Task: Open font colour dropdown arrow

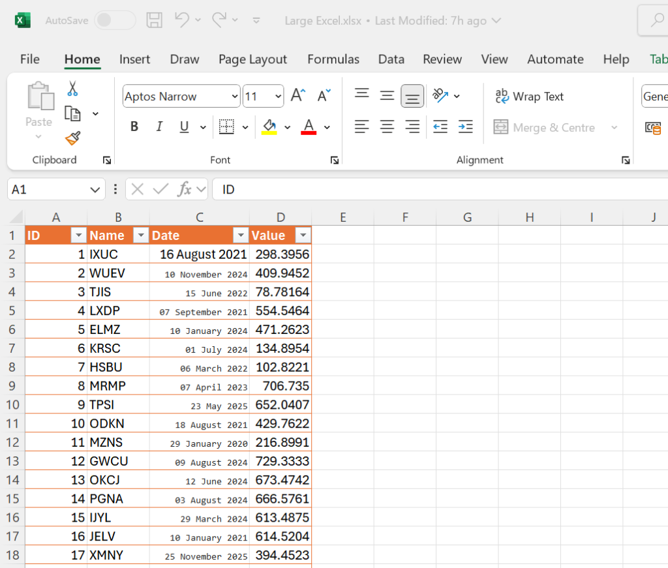Action: [327, 127]
